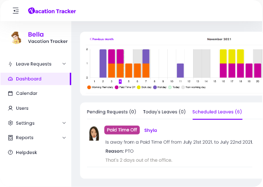Switch to Pending Requests (0) tab

click(112, 112)
